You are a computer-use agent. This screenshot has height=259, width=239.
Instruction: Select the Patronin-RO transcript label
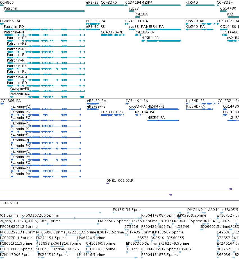click(17, 83)
